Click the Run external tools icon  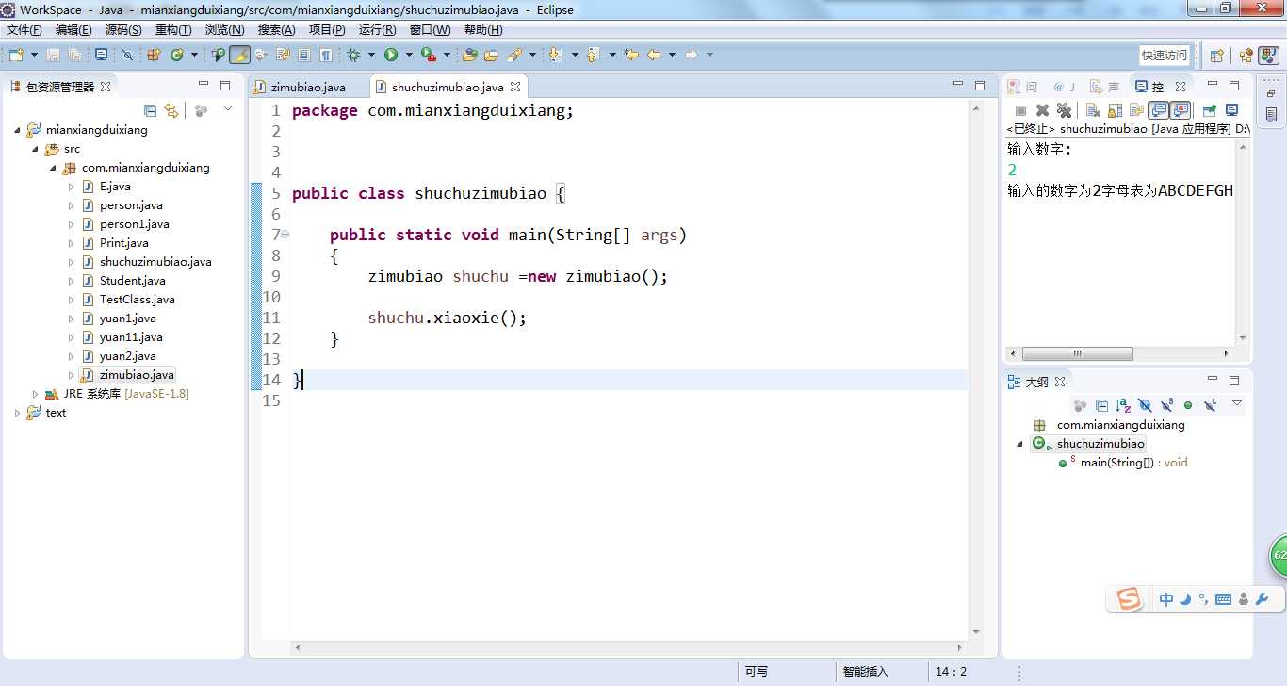pos(428,55)
